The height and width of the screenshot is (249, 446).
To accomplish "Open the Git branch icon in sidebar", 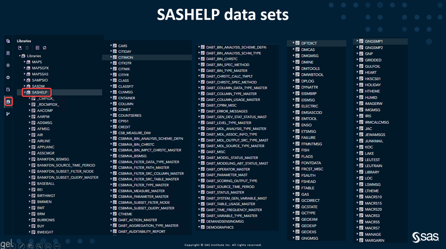I will [x=8, y=114].
